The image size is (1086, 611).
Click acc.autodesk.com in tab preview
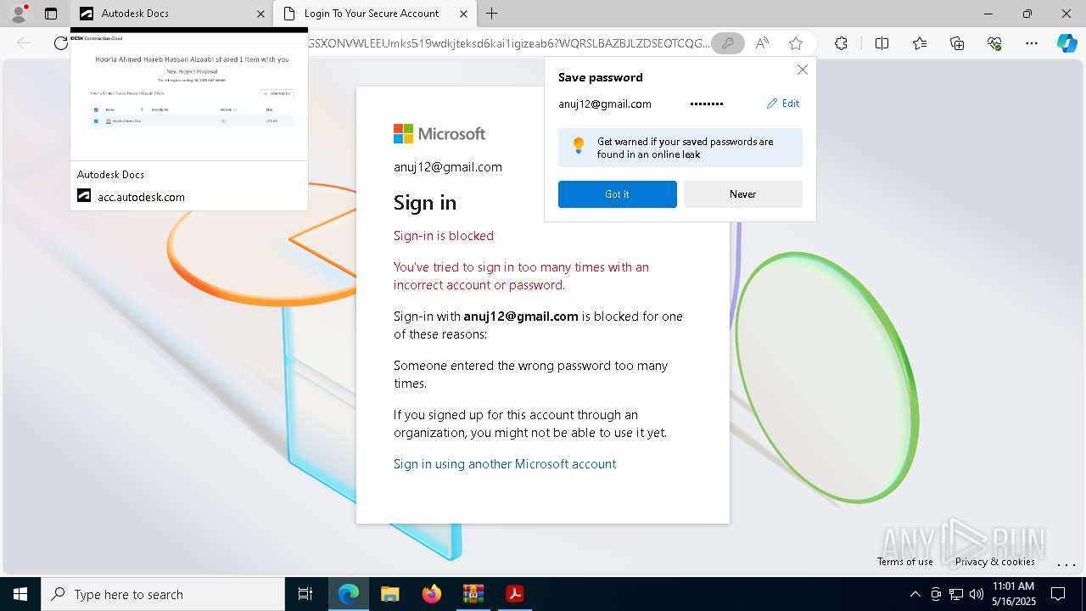[x=141, y=197]
